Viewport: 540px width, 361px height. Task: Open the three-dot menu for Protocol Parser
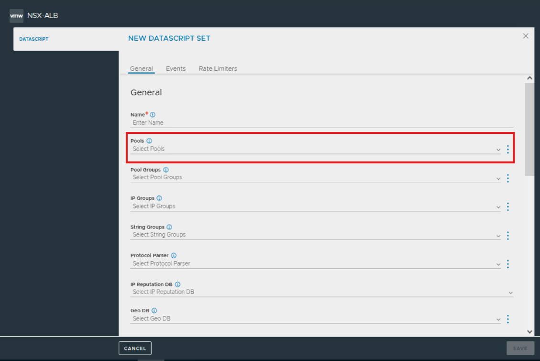pos(507,264)
